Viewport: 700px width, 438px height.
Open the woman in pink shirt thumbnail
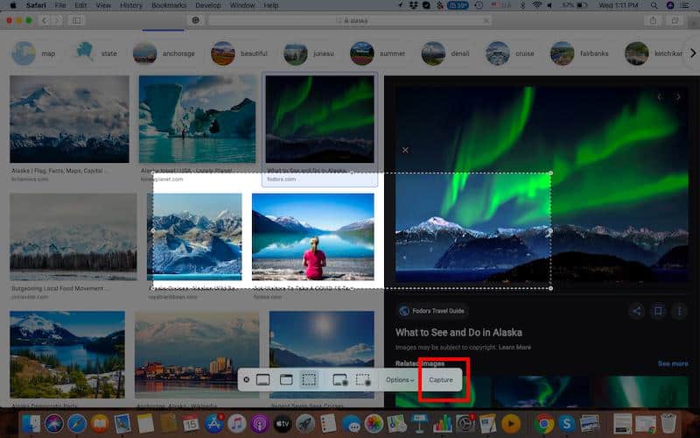[313, 237]
